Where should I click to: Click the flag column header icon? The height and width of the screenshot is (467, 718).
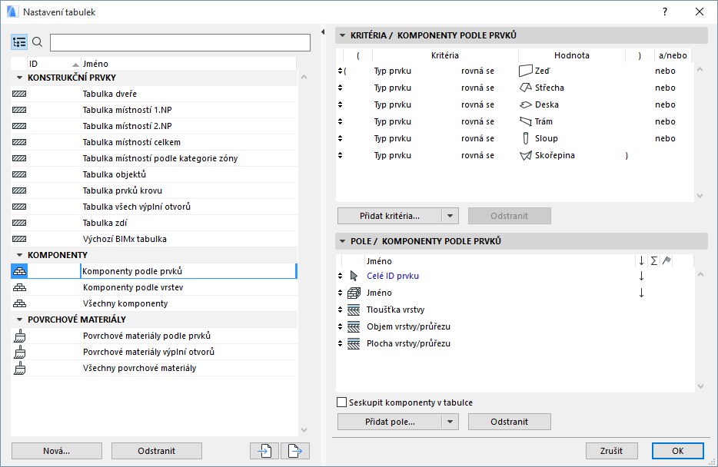[x=666, y=261]
